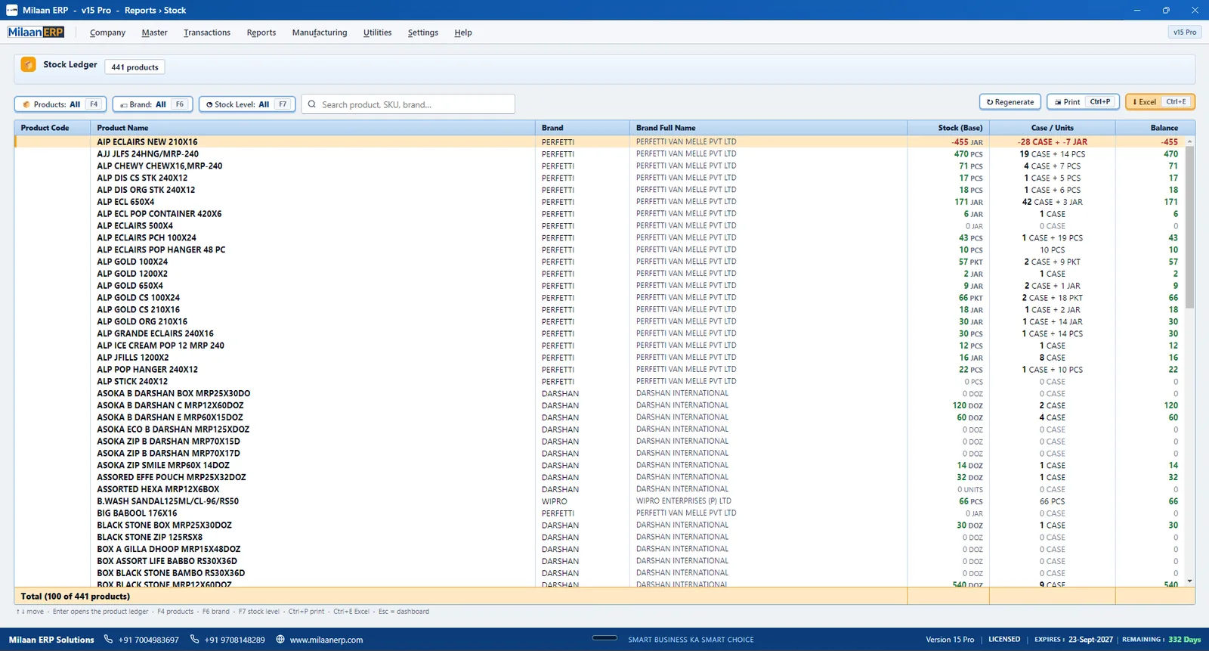The width and height of the screenshot is (1209, 651).
Task: Select row BLACK STONE ZIP 125RSX8
Action: (599, 537)
